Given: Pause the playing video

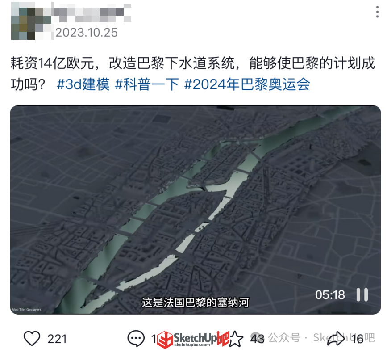Looking at the screenshot, I should coord(362,294).
